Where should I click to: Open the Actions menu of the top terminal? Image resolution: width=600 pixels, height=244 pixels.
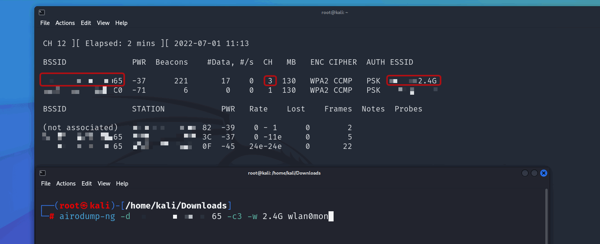point(65,23)
